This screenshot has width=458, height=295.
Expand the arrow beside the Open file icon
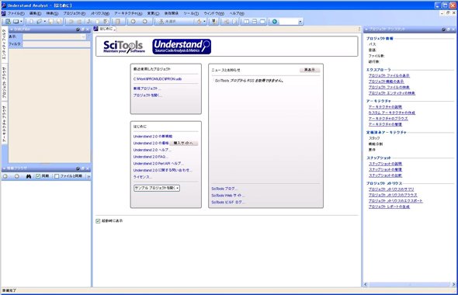tap(45, 22)
